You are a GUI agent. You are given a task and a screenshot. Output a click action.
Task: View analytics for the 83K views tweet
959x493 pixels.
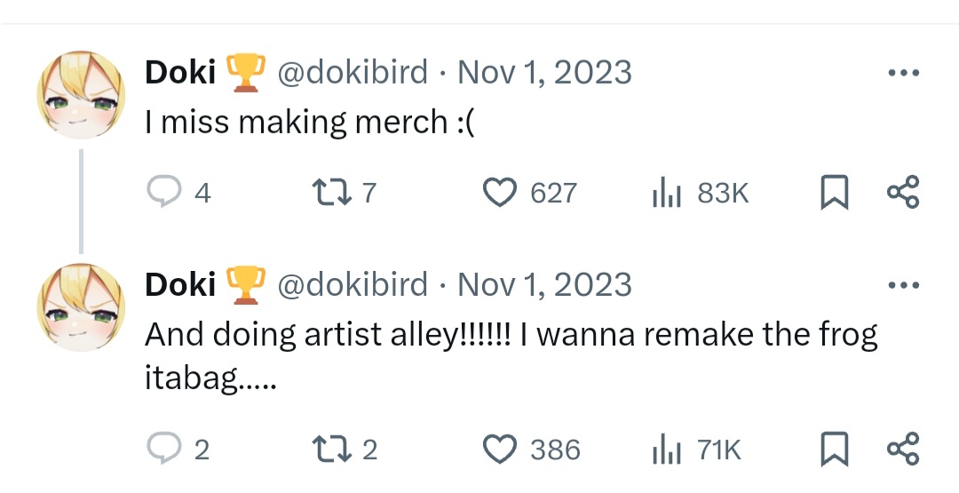(667, 192)
